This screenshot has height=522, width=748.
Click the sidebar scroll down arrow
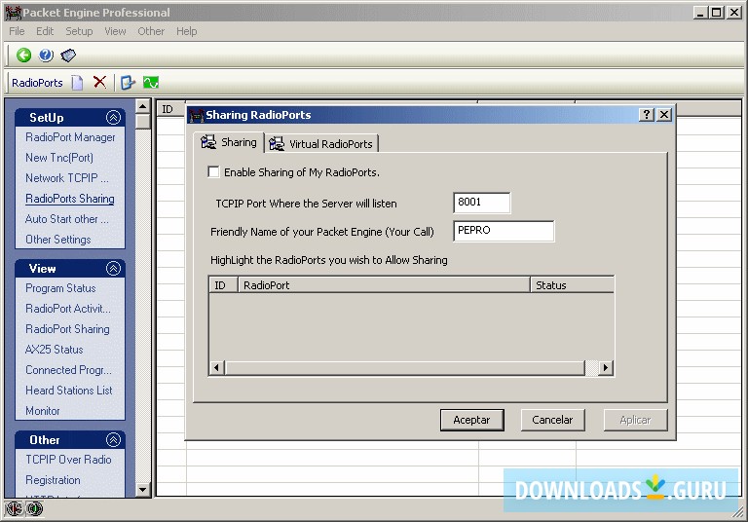142,490
